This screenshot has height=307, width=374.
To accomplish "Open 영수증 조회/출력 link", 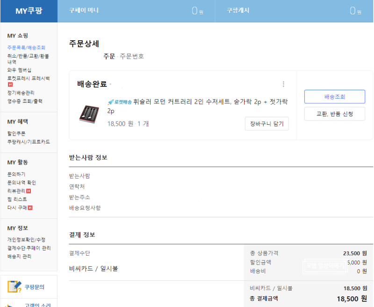I will coord(25,101).
